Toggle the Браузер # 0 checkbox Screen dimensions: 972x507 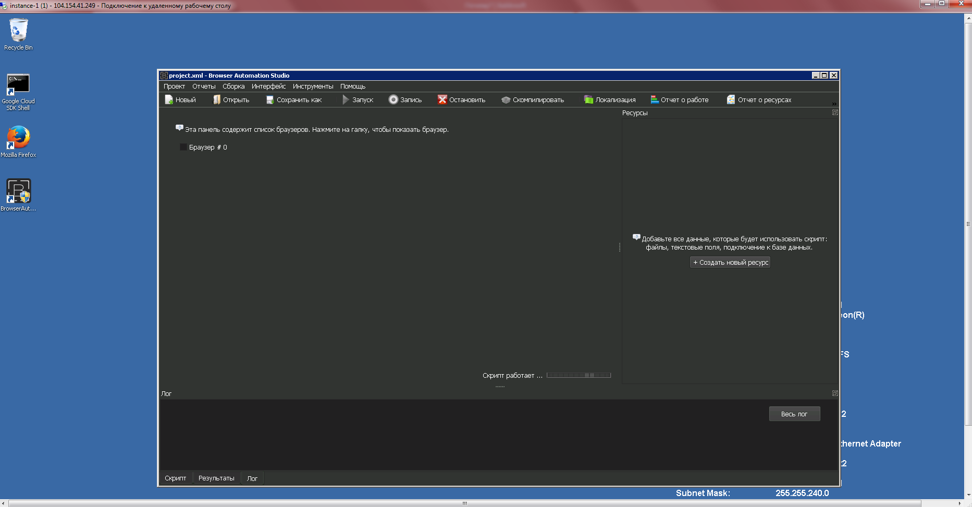[x=183, y=147]
